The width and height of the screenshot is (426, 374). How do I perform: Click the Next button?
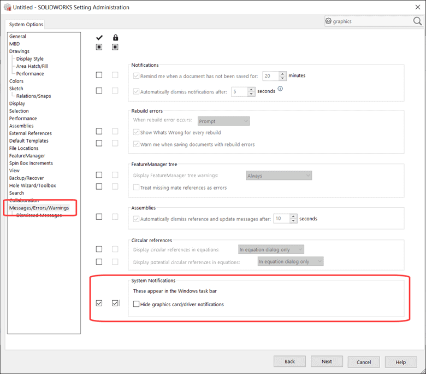327,361
